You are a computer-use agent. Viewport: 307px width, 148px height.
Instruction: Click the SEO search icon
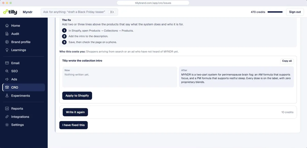pos(7,71)
